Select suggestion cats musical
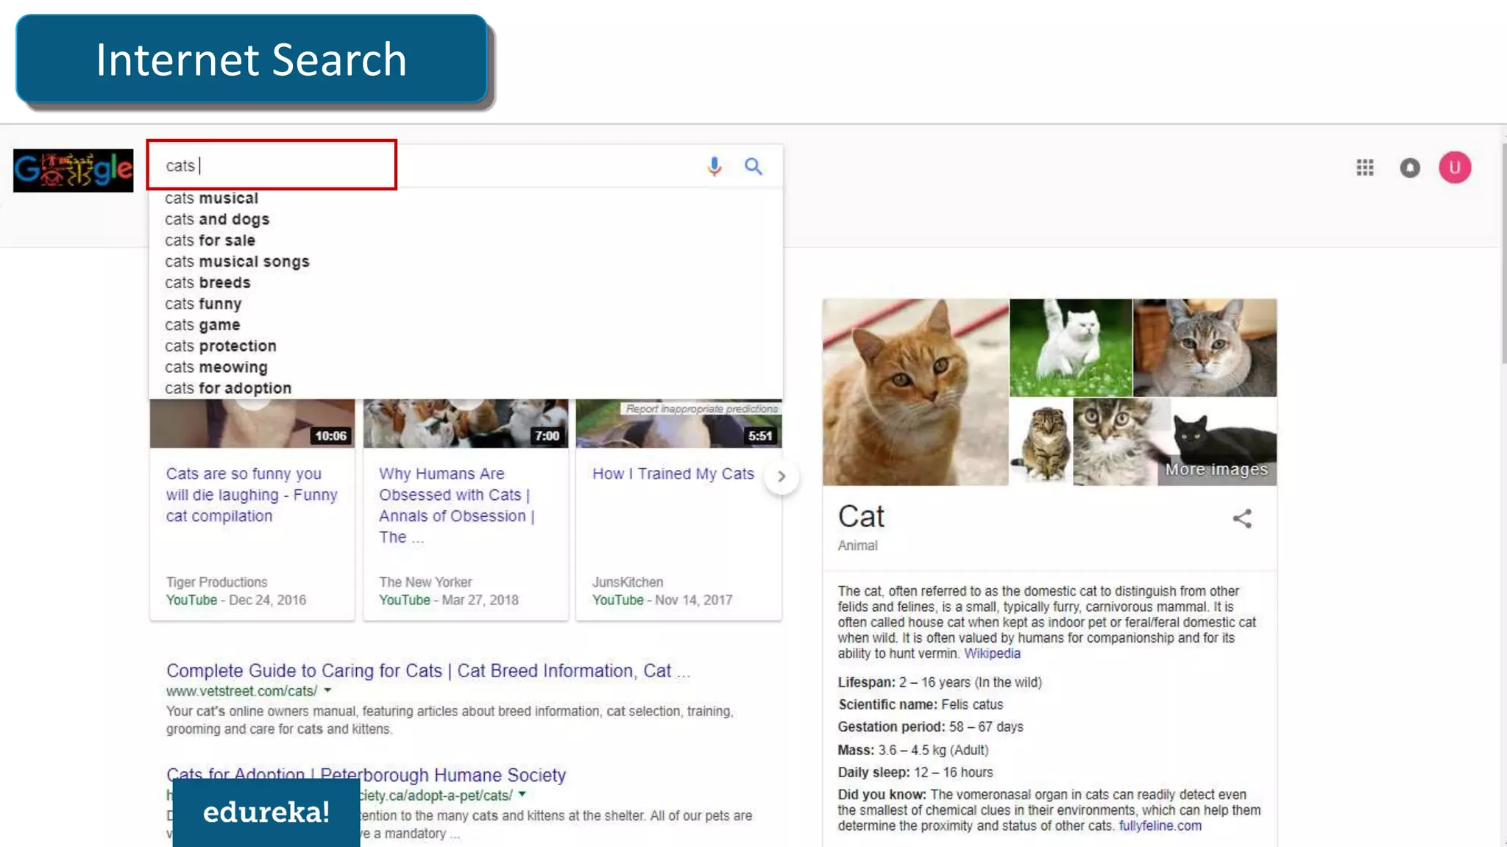1507x847 pixels. coord(212,199)
